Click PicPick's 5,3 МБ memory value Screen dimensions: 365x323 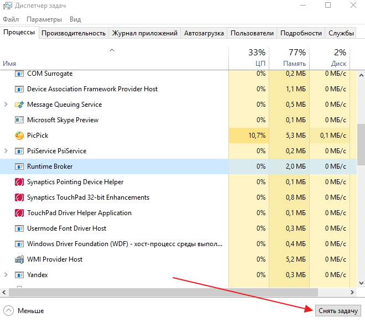[x=296, y=136]
